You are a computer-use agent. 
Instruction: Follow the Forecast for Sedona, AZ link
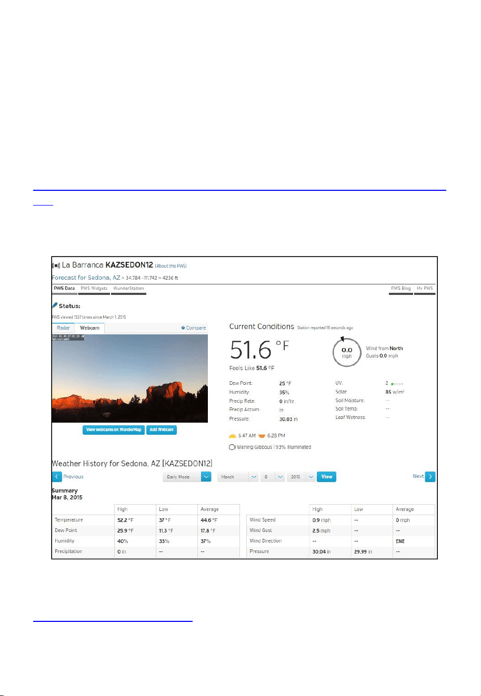coord(86,278)
